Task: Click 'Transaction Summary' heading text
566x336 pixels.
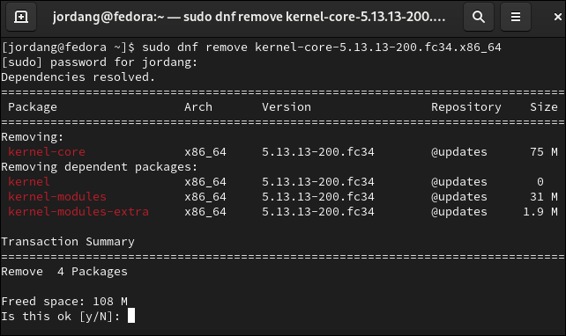Action: tap(68, 242)
